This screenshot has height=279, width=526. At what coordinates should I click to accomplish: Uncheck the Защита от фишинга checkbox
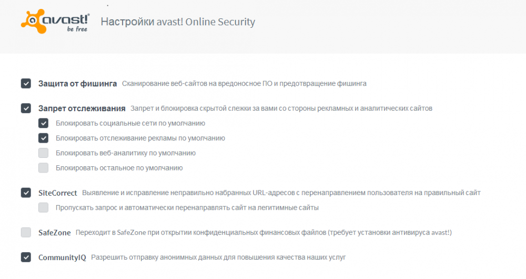pyautogui.click(x=26, y=83)
